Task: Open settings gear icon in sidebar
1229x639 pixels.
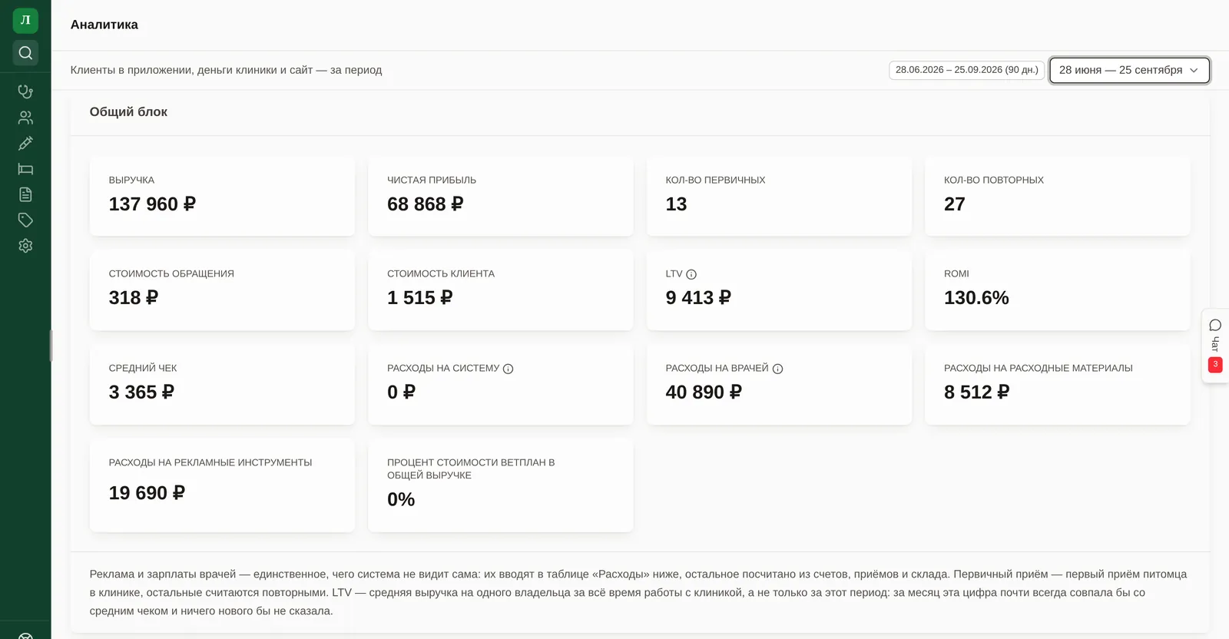Action: (x=25, y=246)
